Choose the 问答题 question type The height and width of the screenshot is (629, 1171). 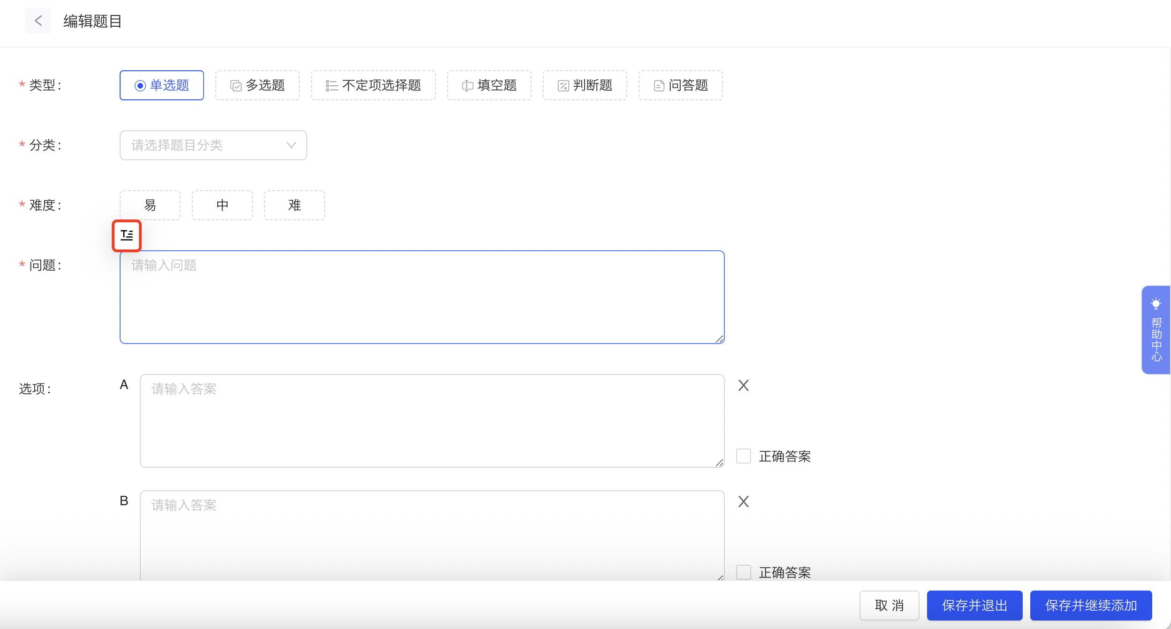tap(681, 85)
